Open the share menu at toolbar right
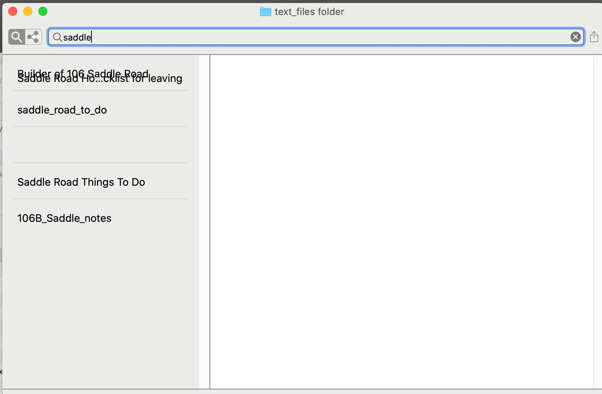Screen dimensions: 602x394 (x=594, y=37)
